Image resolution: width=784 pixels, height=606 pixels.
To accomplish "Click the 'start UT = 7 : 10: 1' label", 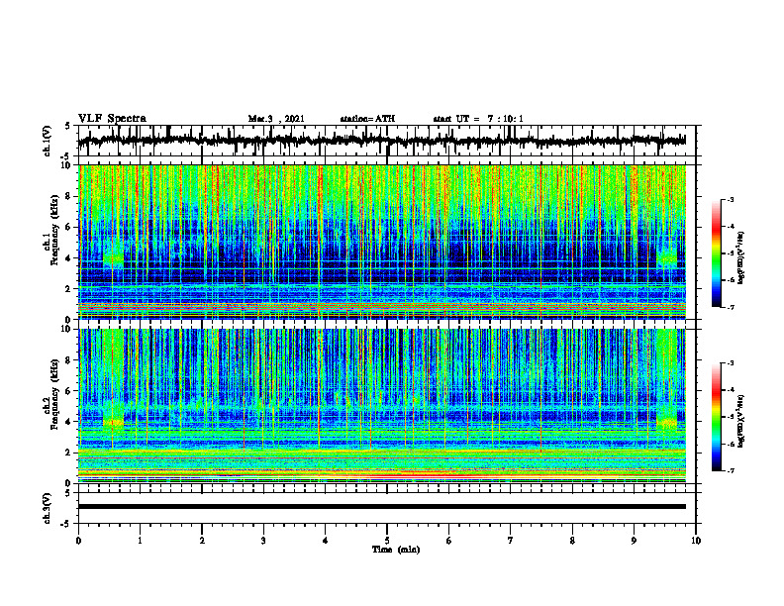I will [478, 119].
